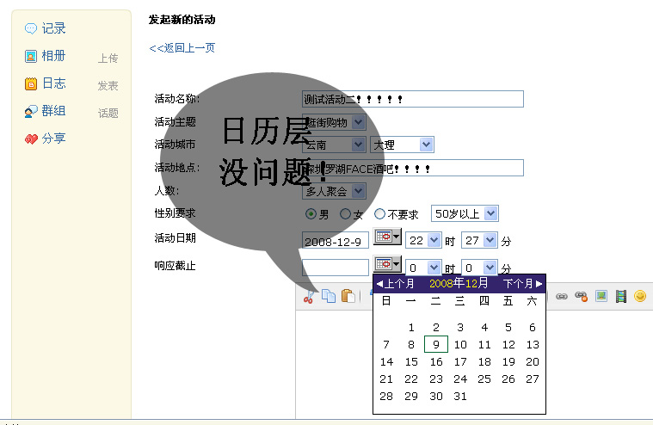The image size is (653, 425).
Task: Select day 27 in the calendar
Action: (x=533, y=379)
